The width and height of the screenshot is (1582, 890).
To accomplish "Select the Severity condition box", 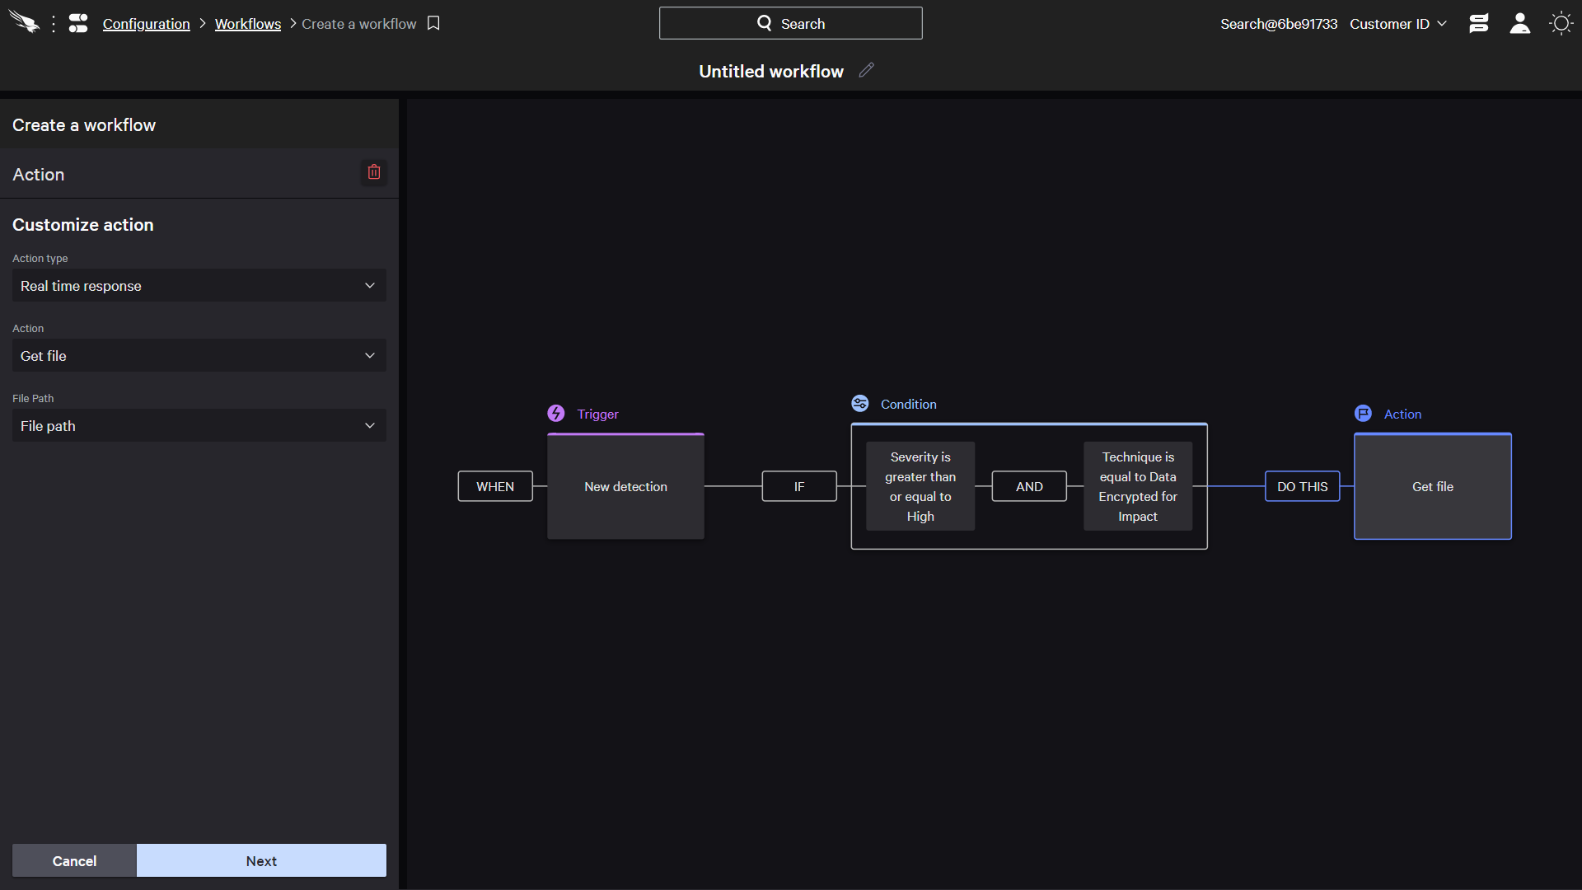I will click(920, 486).
